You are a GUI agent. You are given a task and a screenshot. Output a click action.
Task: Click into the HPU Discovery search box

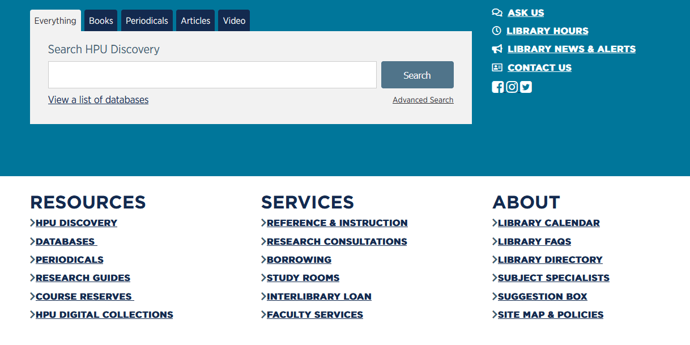(212, 75)
